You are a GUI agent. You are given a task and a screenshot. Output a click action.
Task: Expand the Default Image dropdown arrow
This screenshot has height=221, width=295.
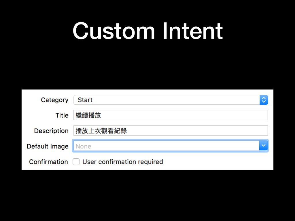tap(263, 146)
